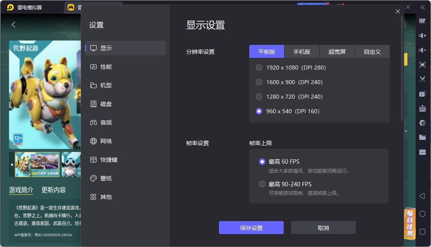The height and width of the screenshot is (247, 431).
Task: Click the left arrow beside game thumbnails
Action: (11, 165)
